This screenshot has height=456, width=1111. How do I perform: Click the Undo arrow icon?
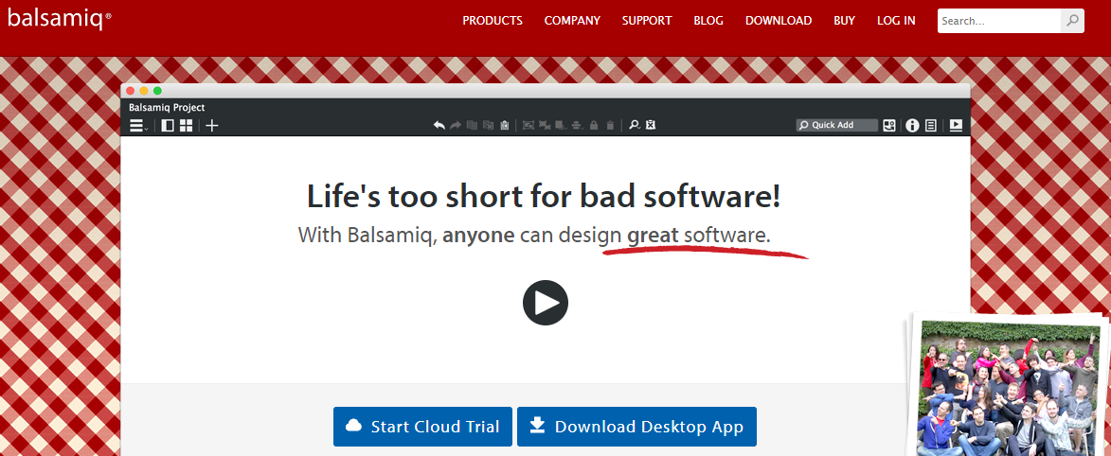(439, 125)
